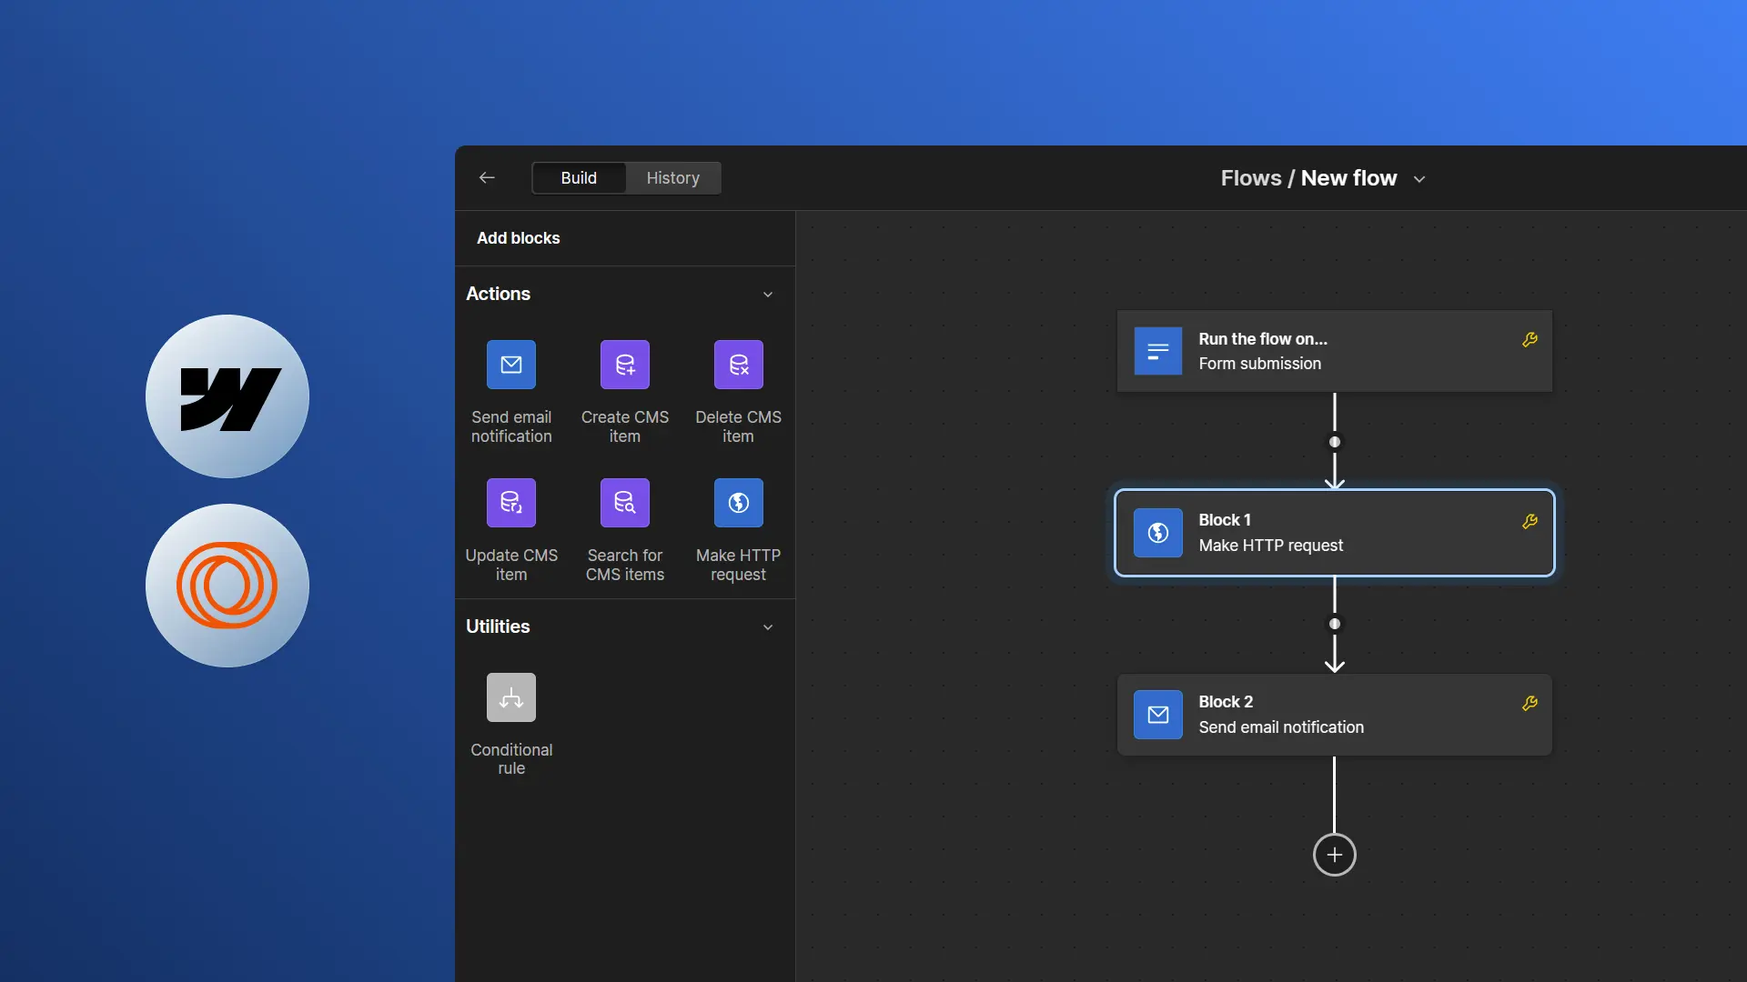Select the Create CMS item action icon
The width and height of the screenshot is (1747, 982).
point(625,365)
